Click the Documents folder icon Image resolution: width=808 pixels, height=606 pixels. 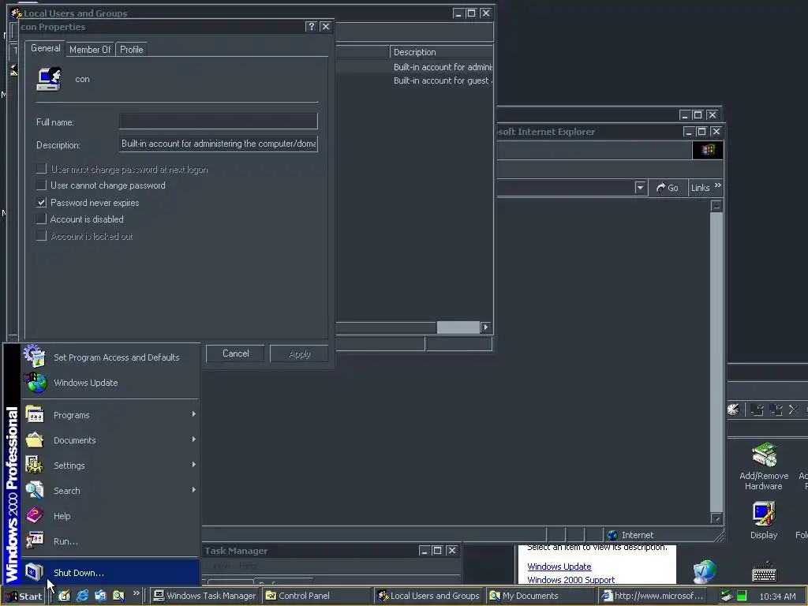coord(35,440)
